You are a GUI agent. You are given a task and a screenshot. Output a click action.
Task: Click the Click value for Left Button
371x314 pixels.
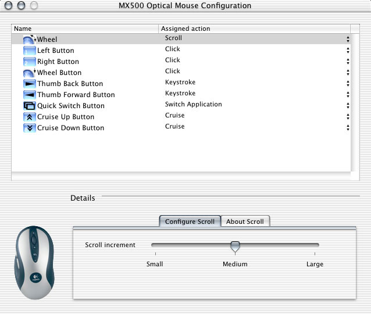[173, 49]
